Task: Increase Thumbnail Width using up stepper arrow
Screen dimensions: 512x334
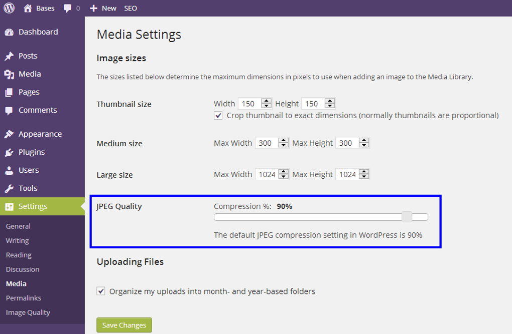Action: (x=267, y=101)
